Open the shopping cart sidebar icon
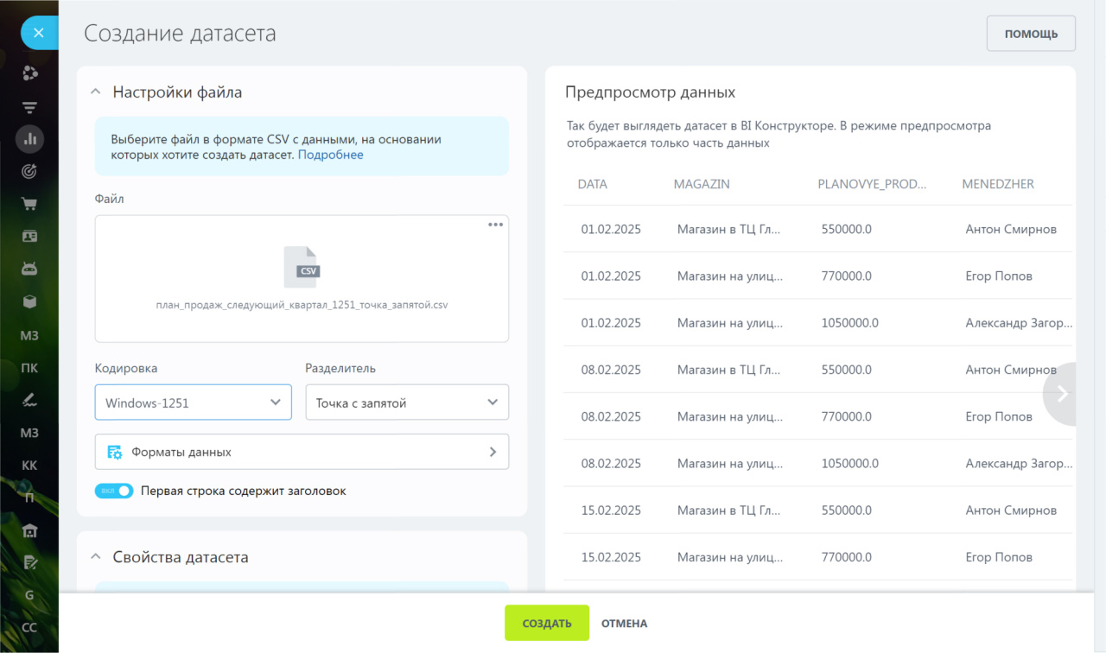 29,205
